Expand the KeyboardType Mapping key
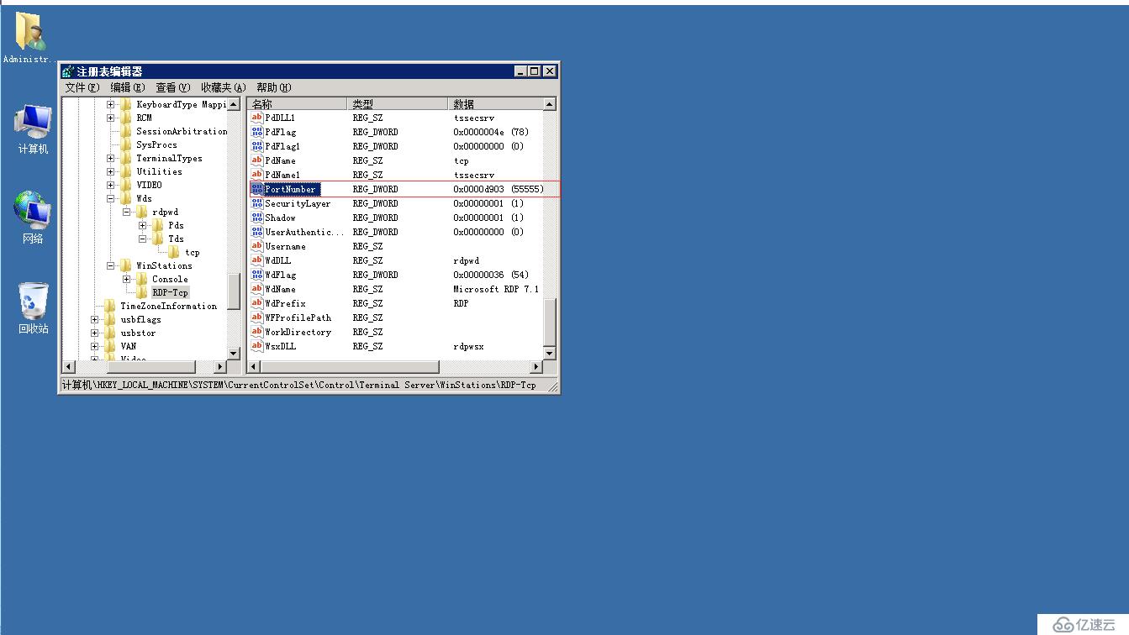 coord(110,104)
